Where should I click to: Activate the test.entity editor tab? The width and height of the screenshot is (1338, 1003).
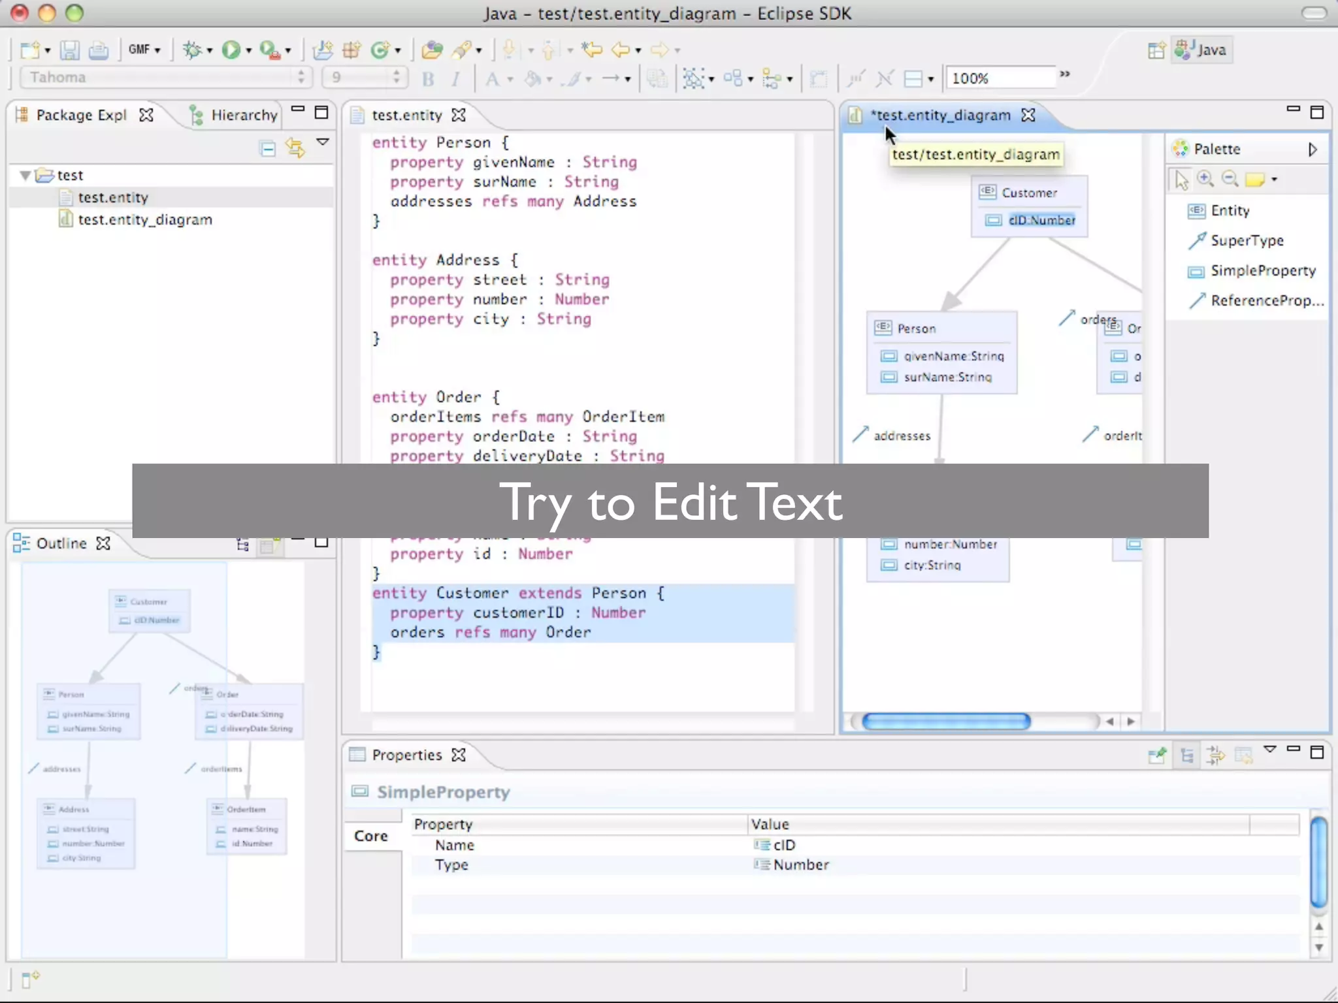click(x=406, y=115)
